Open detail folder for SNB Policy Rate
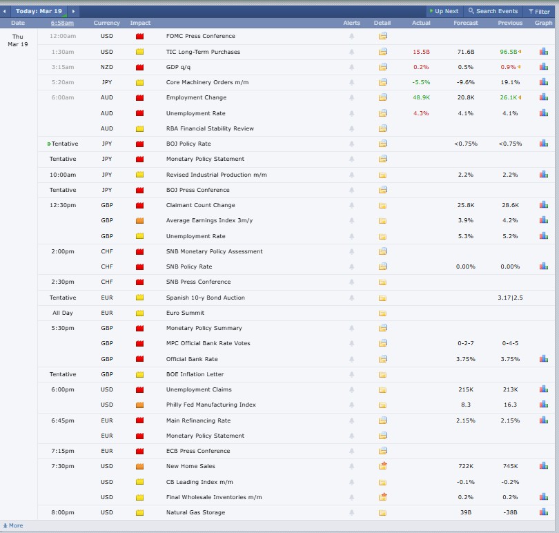The height and width of the screenshot is (533, 559). (x=382, y=266)
